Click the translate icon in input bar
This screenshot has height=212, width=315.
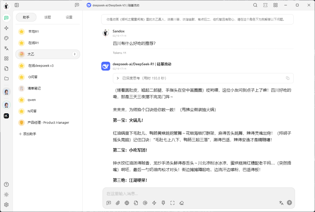coord(281,203)
